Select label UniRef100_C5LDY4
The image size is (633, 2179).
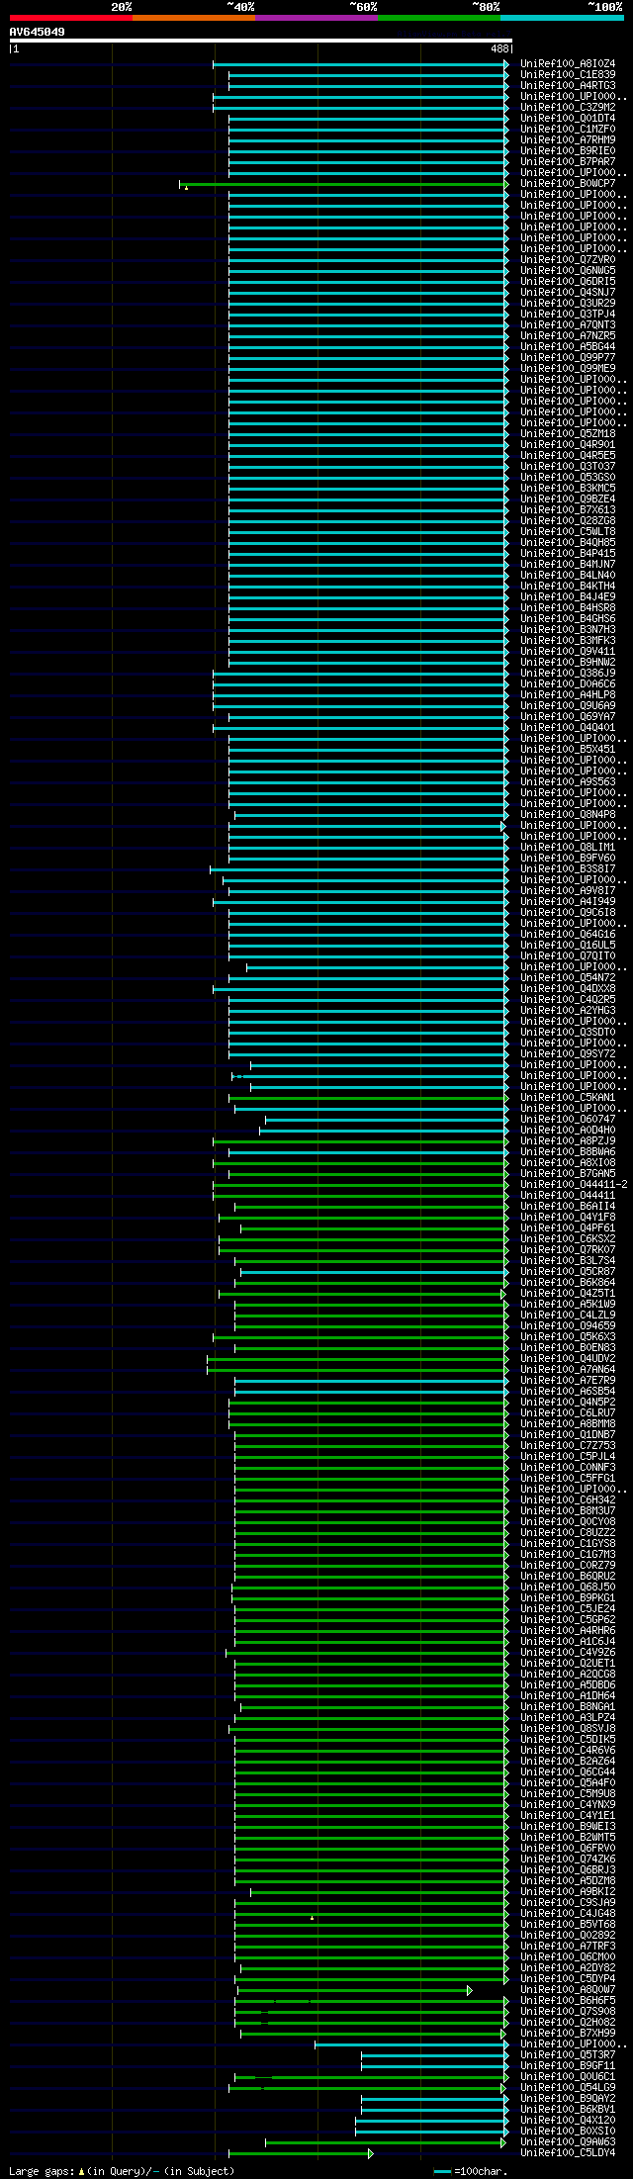[x=568, y=2152]
